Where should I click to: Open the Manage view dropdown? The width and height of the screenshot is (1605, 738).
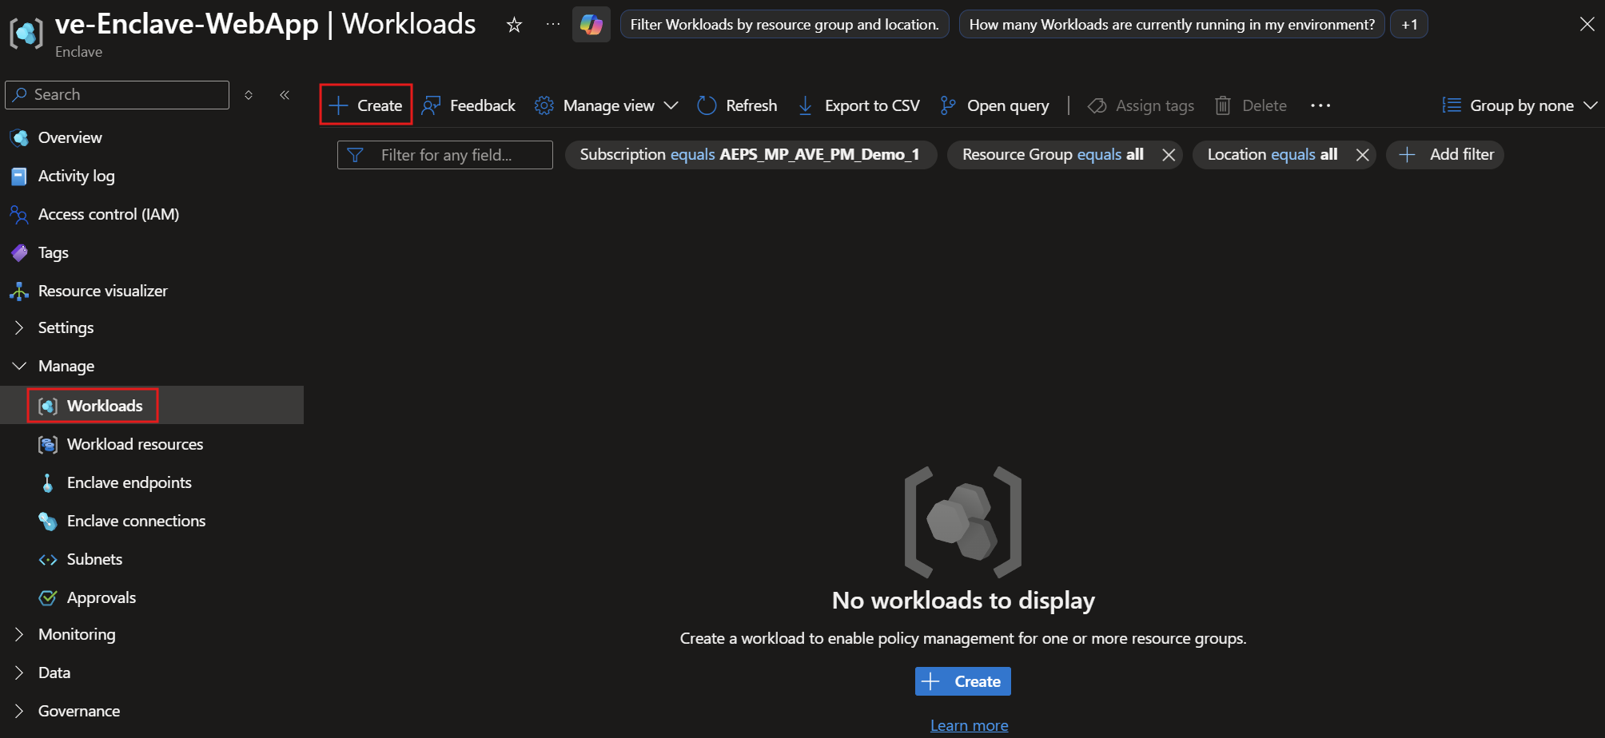pos(607,105)
